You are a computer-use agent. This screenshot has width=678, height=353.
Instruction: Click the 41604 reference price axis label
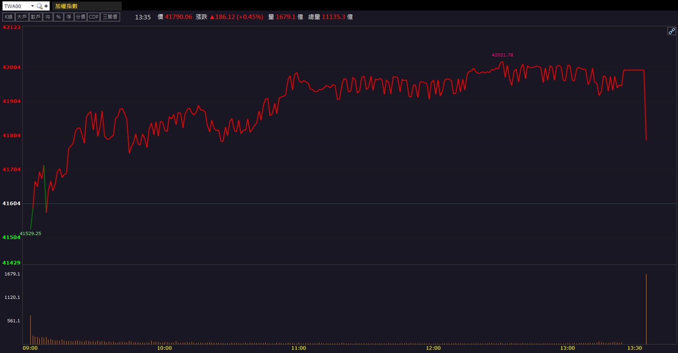[11, 204]
